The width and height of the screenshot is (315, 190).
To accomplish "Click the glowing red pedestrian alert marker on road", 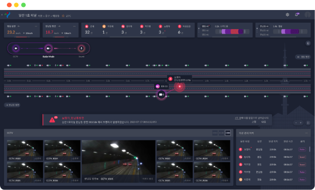I will (180, 87).
